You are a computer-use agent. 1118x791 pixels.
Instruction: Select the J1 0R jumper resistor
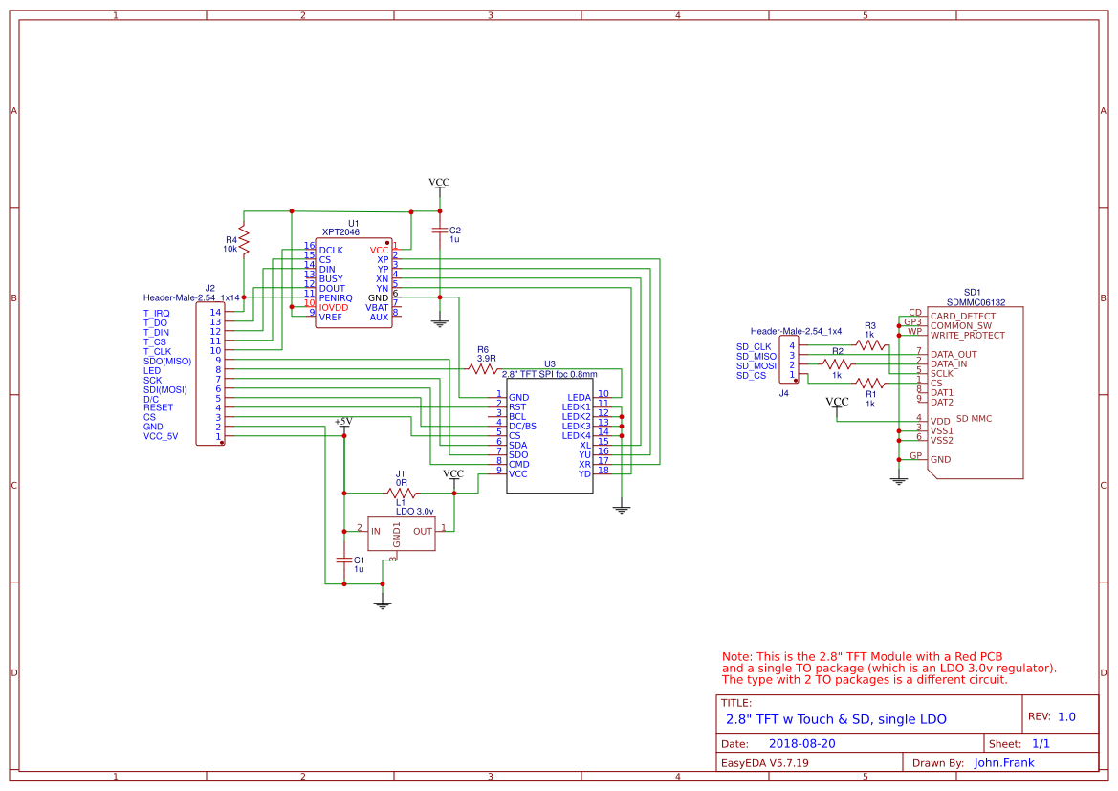pyautogui.click(x=401, y=494)
